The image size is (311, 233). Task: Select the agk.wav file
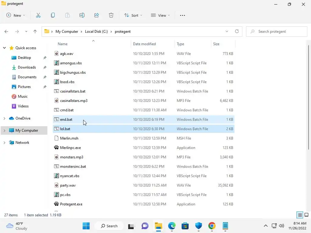(x=144, y=53)
